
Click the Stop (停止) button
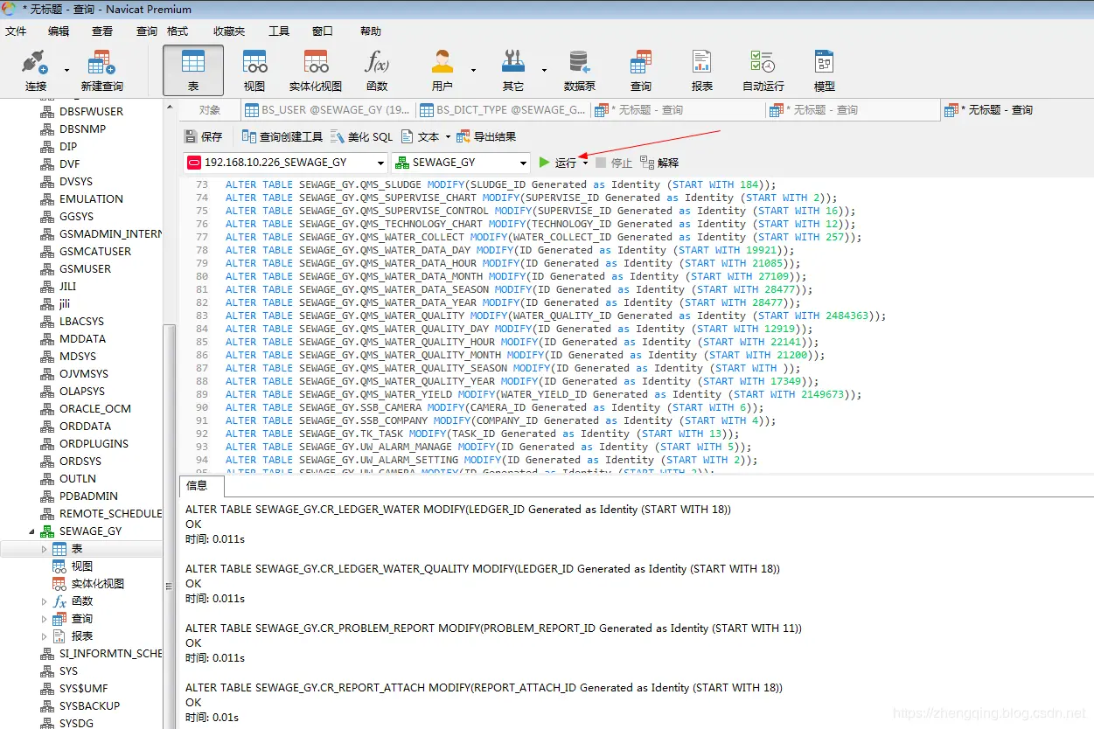tap(613, 163)
